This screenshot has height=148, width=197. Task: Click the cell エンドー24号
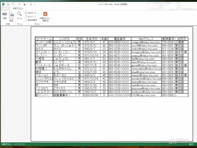44,42
